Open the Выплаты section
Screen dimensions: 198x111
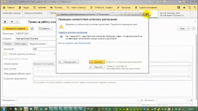pos(56,7)
